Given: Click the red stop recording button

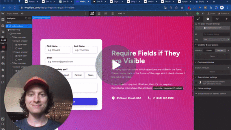Looking at the screenshot, I should [x=3, y=47].
